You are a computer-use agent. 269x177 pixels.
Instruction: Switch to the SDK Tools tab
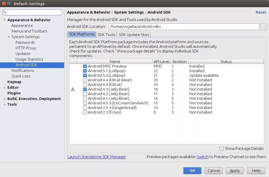click(x=106, y=35)
